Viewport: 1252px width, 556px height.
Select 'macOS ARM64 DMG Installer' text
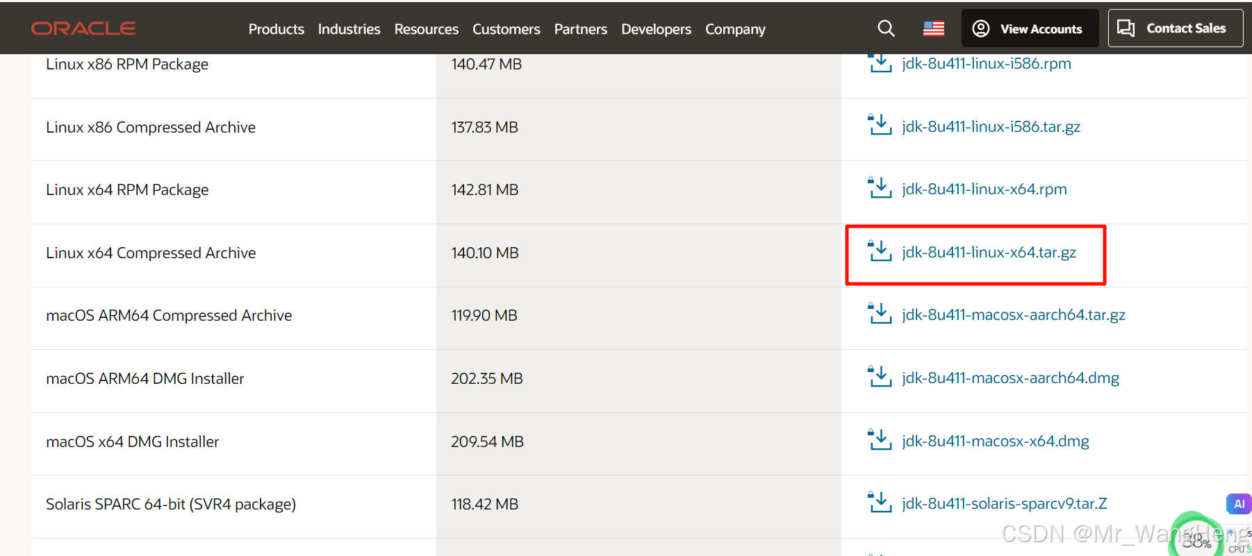coord(145,379)
